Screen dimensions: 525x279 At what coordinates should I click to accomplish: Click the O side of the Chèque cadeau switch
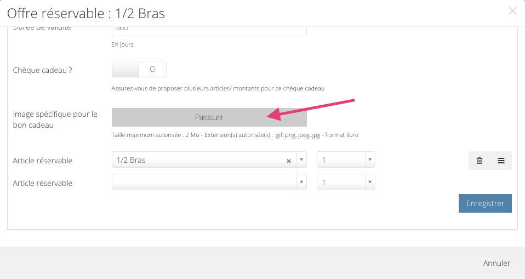pos(152,69)
